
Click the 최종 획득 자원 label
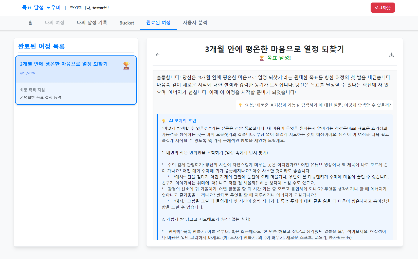click(x=32, y=90)
